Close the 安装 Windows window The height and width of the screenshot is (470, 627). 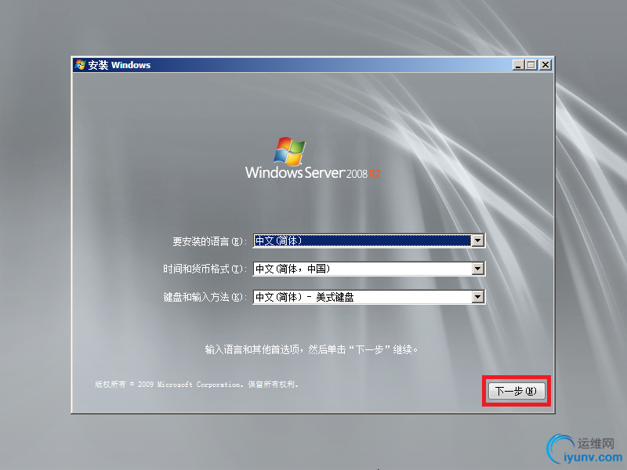point(545,65)
